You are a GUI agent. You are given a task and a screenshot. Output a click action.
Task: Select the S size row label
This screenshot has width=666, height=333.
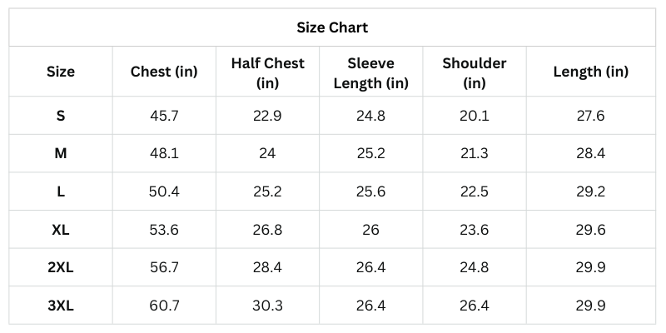coord(61,116)
